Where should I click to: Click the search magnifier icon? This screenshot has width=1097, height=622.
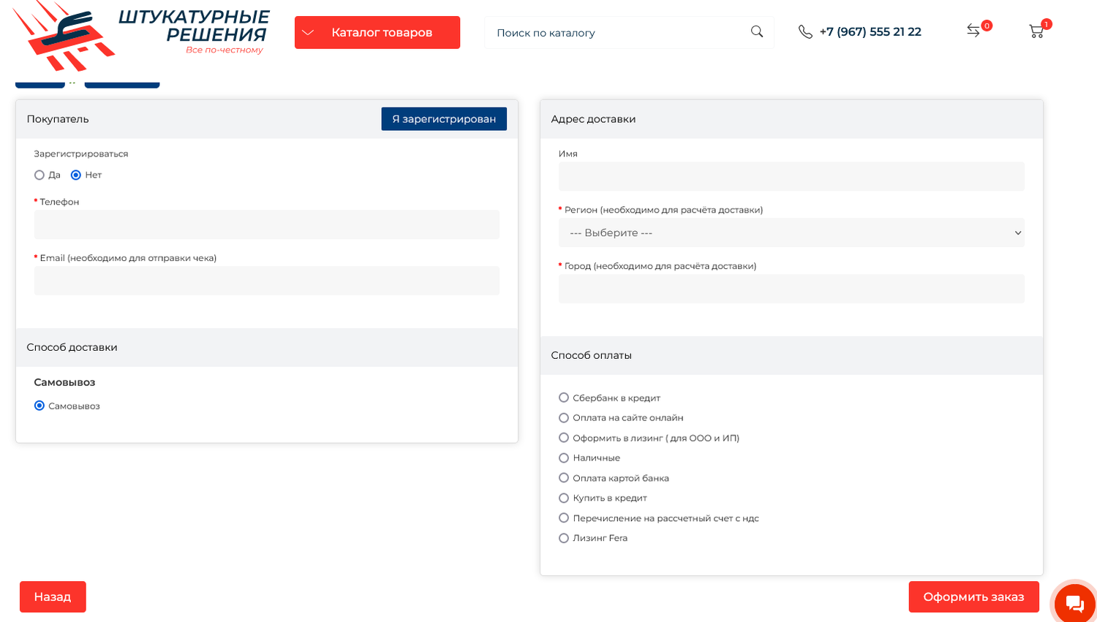tap(757, 31)
